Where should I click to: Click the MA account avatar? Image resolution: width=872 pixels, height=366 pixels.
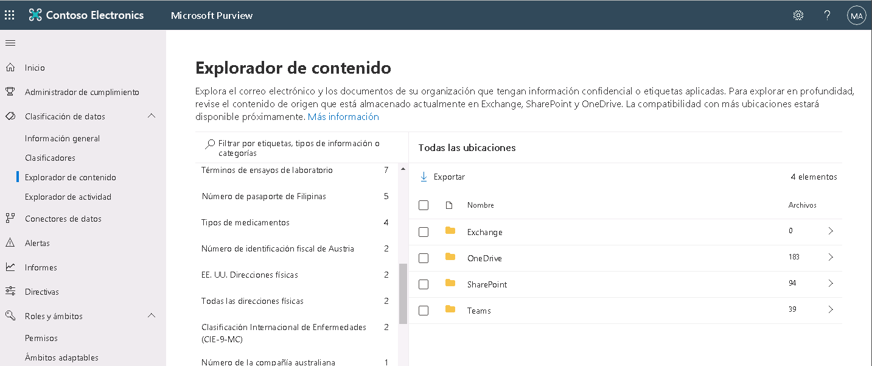coord(856,15)
